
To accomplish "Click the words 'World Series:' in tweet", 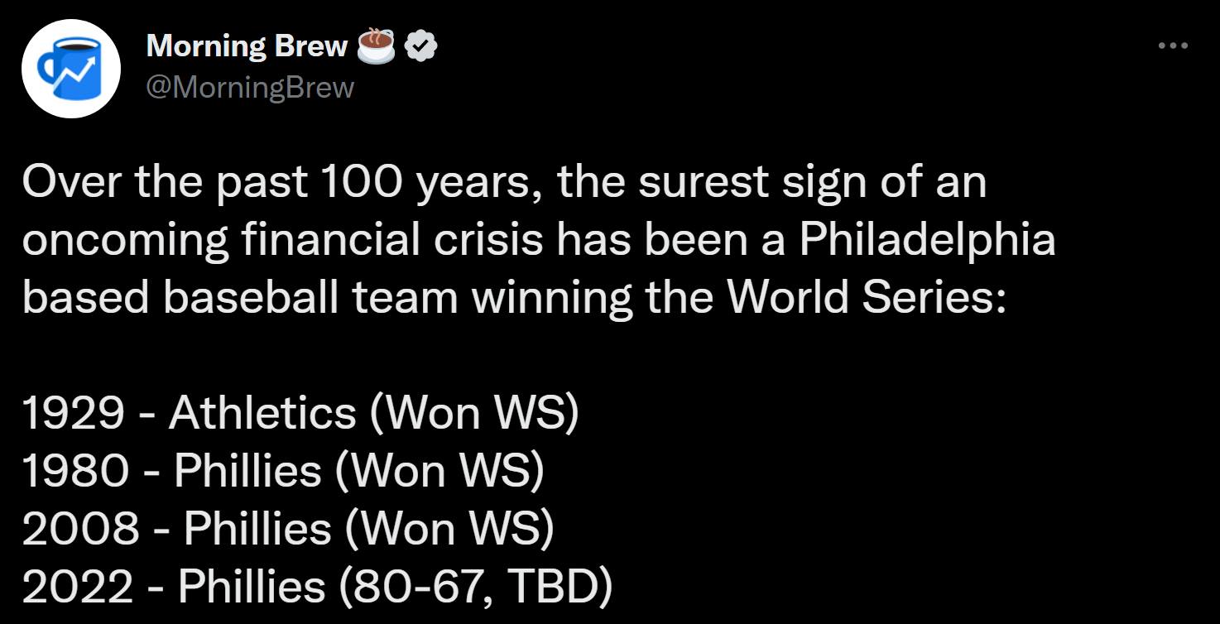I will 866,298.
